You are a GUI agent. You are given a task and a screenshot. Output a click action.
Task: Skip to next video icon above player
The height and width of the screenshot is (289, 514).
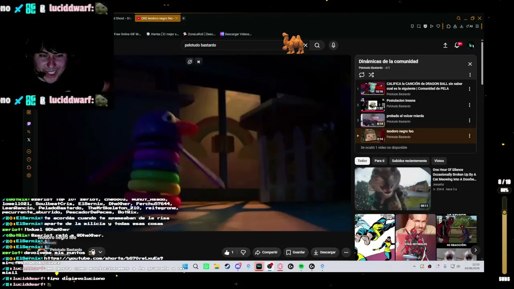[198, 62]
